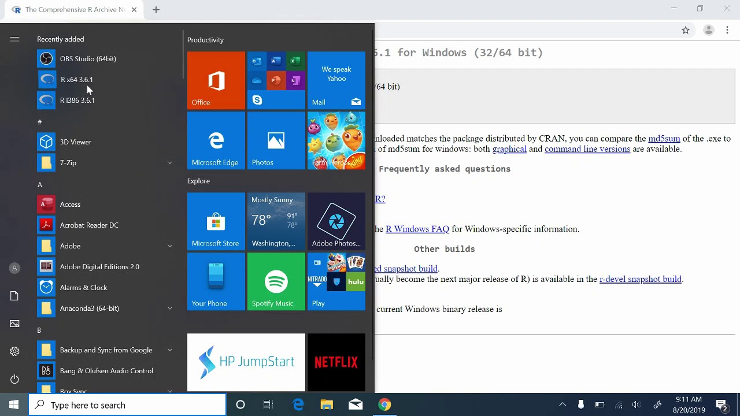Expand the Start menu hamburger navigation
This screenshot has width=740, height=416.
(x=14, y=39)
